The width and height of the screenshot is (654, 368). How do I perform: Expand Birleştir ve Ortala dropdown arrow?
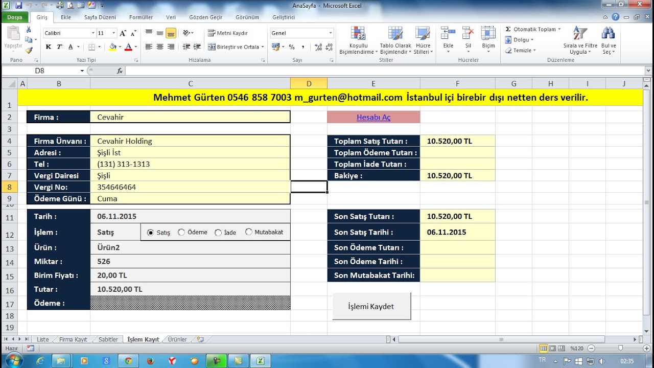[263, 47]
